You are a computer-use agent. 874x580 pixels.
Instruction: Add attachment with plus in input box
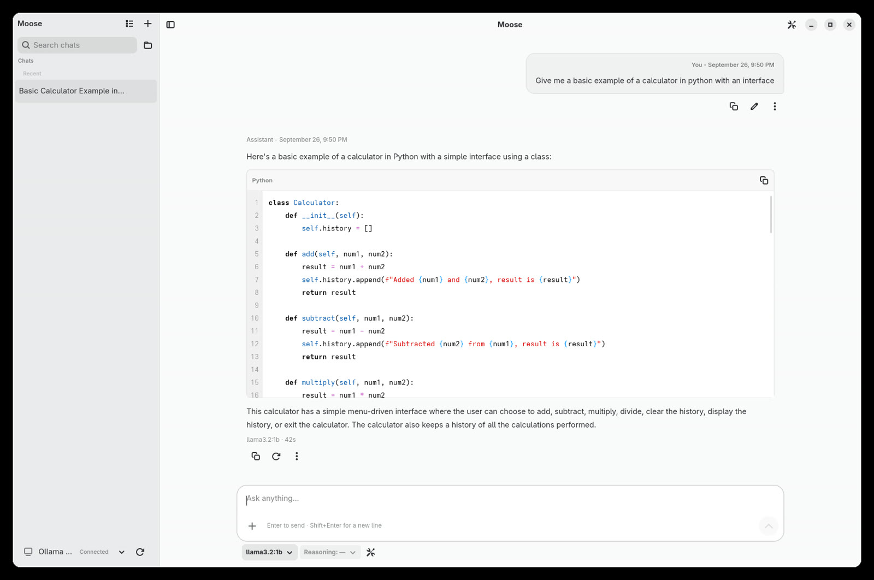252,526
